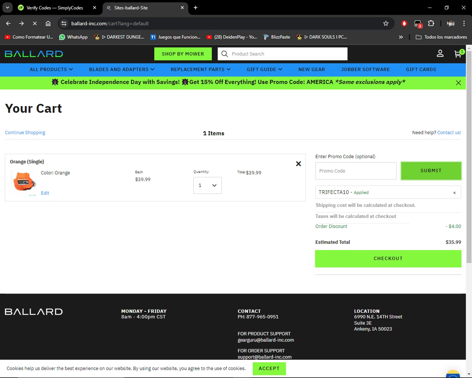Image resolution: width=472 pixels, height=378 pixels.
Task: Switch to the Verify Codes — SimplyCodes tab
Action: (54, 8)
